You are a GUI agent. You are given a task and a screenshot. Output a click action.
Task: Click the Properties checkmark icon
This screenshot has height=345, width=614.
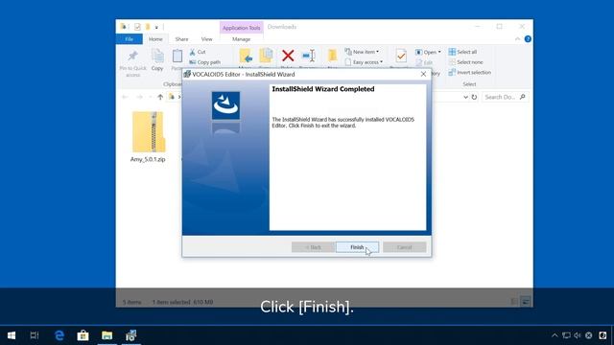(401, 56)
